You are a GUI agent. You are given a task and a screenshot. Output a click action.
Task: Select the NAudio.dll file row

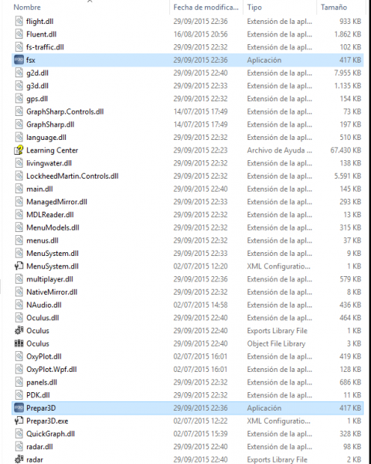pyautogui.click(x=188, y=305)
